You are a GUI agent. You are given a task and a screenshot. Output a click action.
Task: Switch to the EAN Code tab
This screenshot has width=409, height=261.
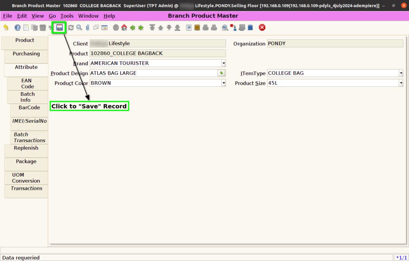coord(28,84)
